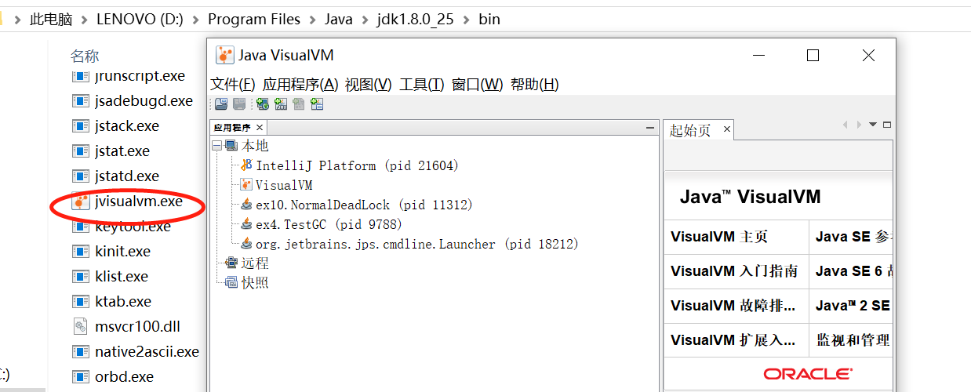
Task: Click the Save Snapshot toolbar icon in VisualVM
Action: [x=239, y=103]
